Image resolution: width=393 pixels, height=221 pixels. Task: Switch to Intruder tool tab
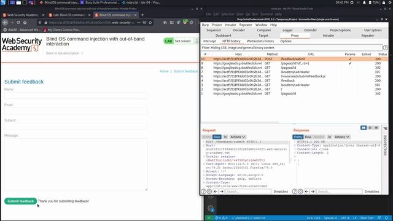tap(329, 36)
